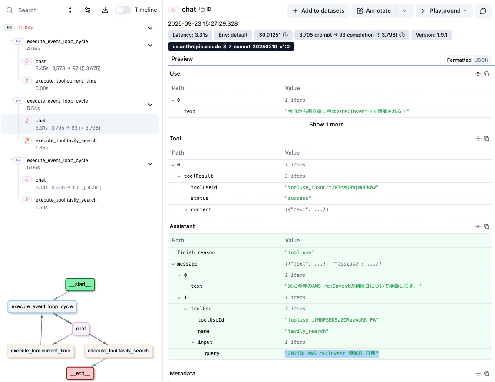
Task: Collapse the Assistant section rows
Action: pyautogui.click(x=478, y=226)
